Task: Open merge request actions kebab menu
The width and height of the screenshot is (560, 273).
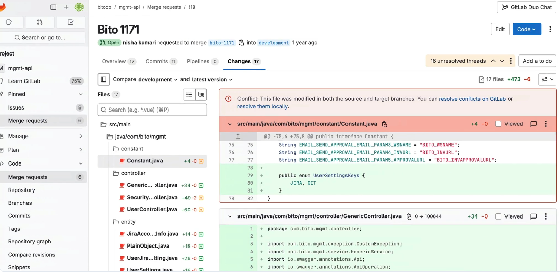Action: click(550, 29)
